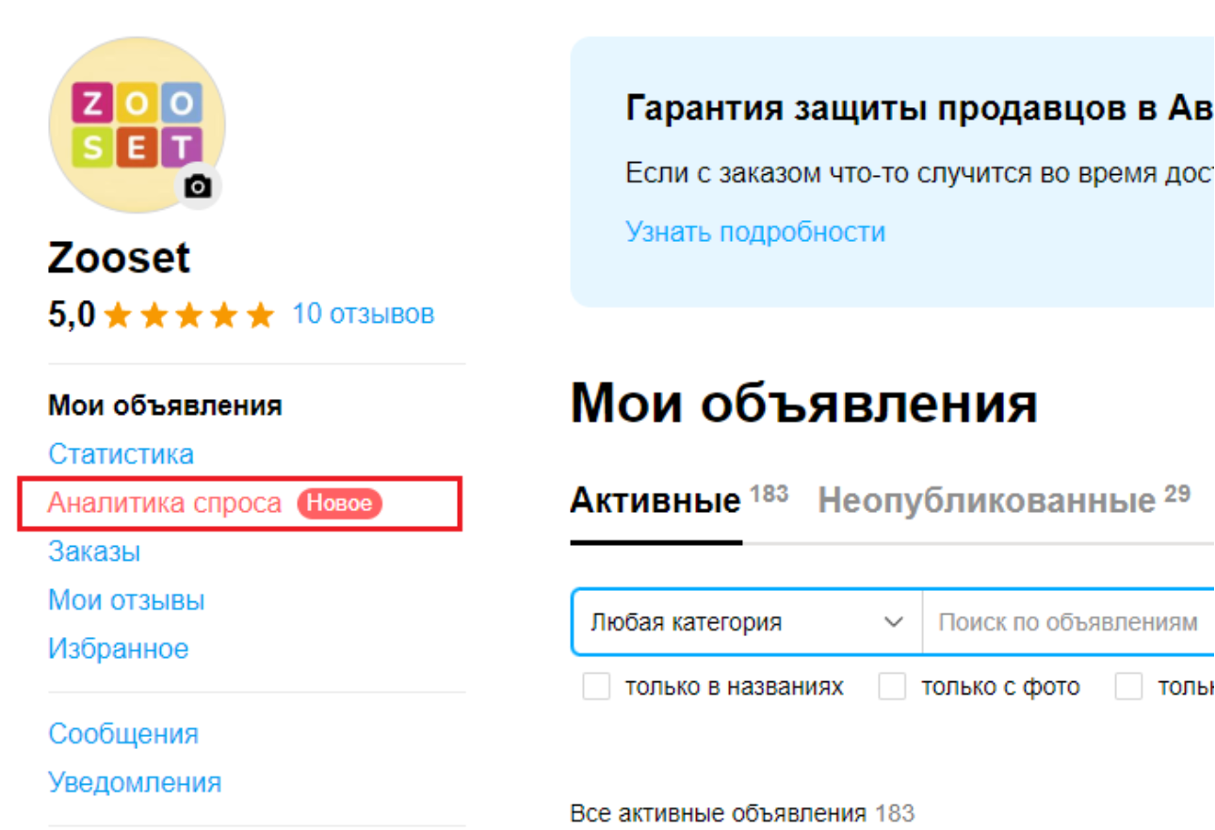Open Избранное sidebar link
Image resolution: width=1215 pixels, height=830 pixels.
point(119,648)
